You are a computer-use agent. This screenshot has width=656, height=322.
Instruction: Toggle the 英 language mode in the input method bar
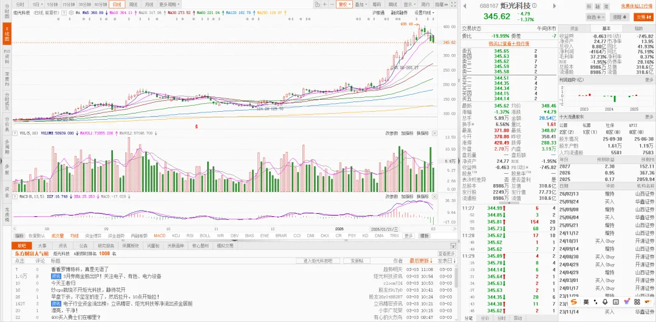(x=586, y=301)
